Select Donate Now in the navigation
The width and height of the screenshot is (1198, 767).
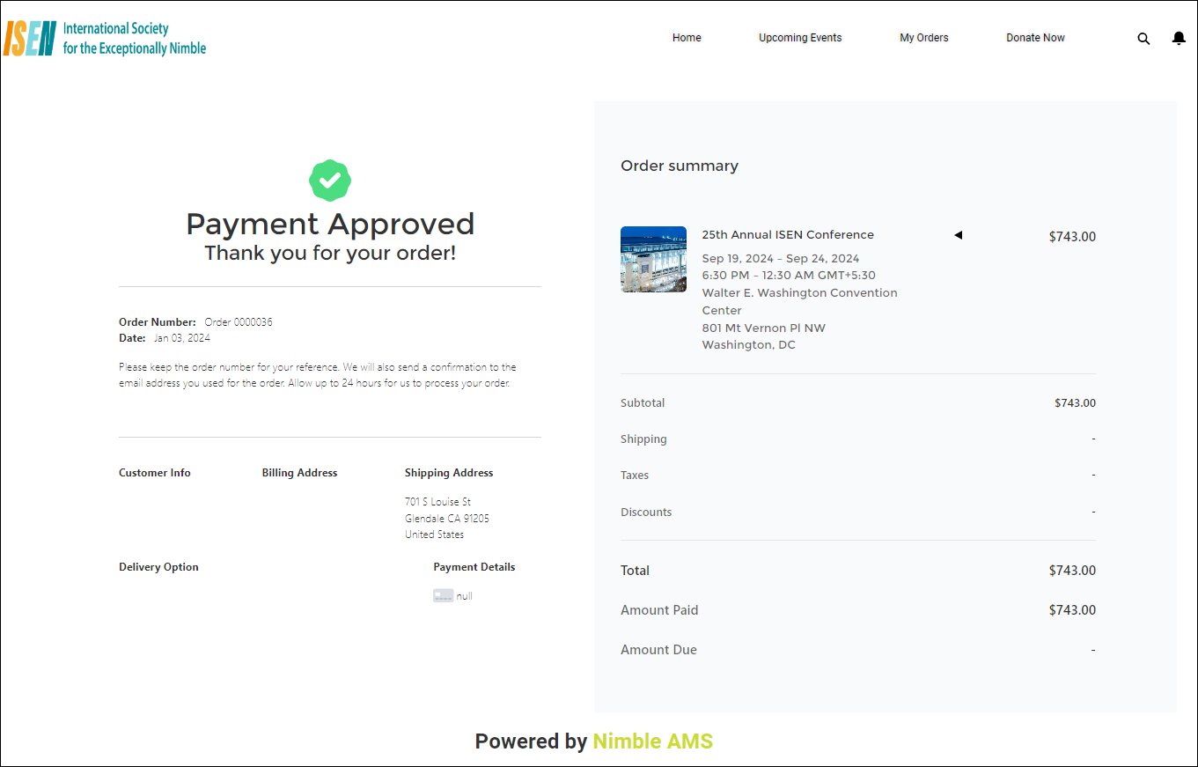(1035, 38)
